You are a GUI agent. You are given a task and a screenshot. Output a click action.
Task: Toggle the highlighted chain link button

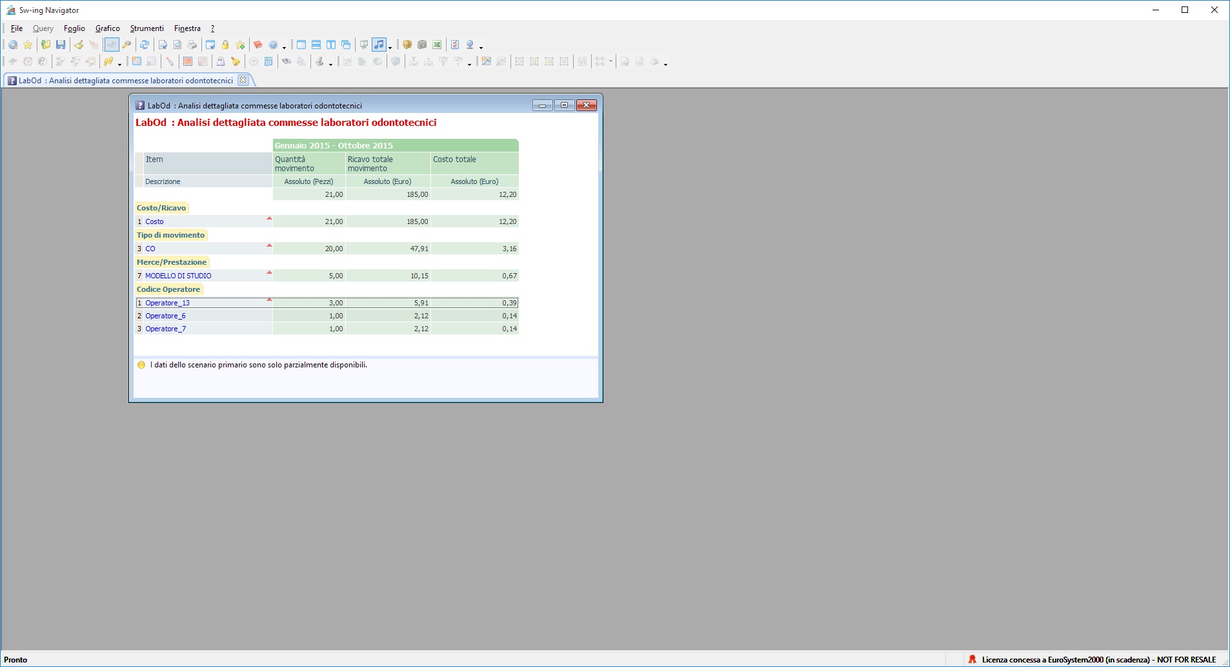click(112, 45)
